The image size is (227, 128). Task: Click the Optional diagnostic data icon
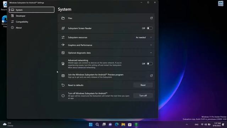pos(63,53)
